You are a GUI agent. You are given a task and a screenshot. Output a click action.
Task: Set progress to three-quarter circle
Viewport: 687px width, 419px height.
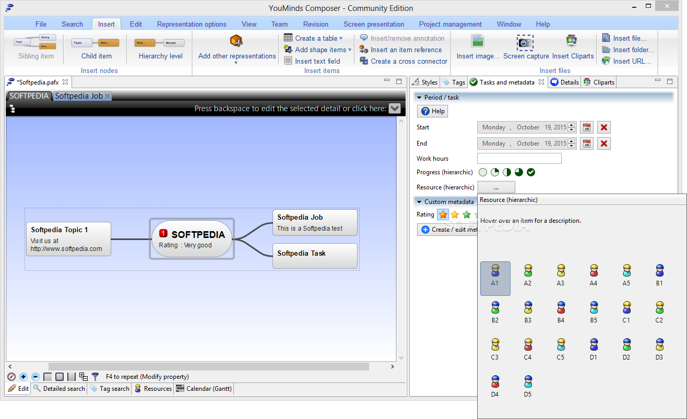click(519, 172)
